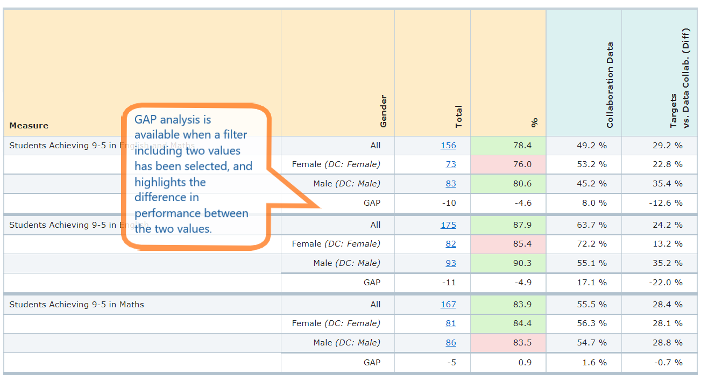
Task: Click the 175 total for English link
Action: pyautogui.click(x=448, y=225)
